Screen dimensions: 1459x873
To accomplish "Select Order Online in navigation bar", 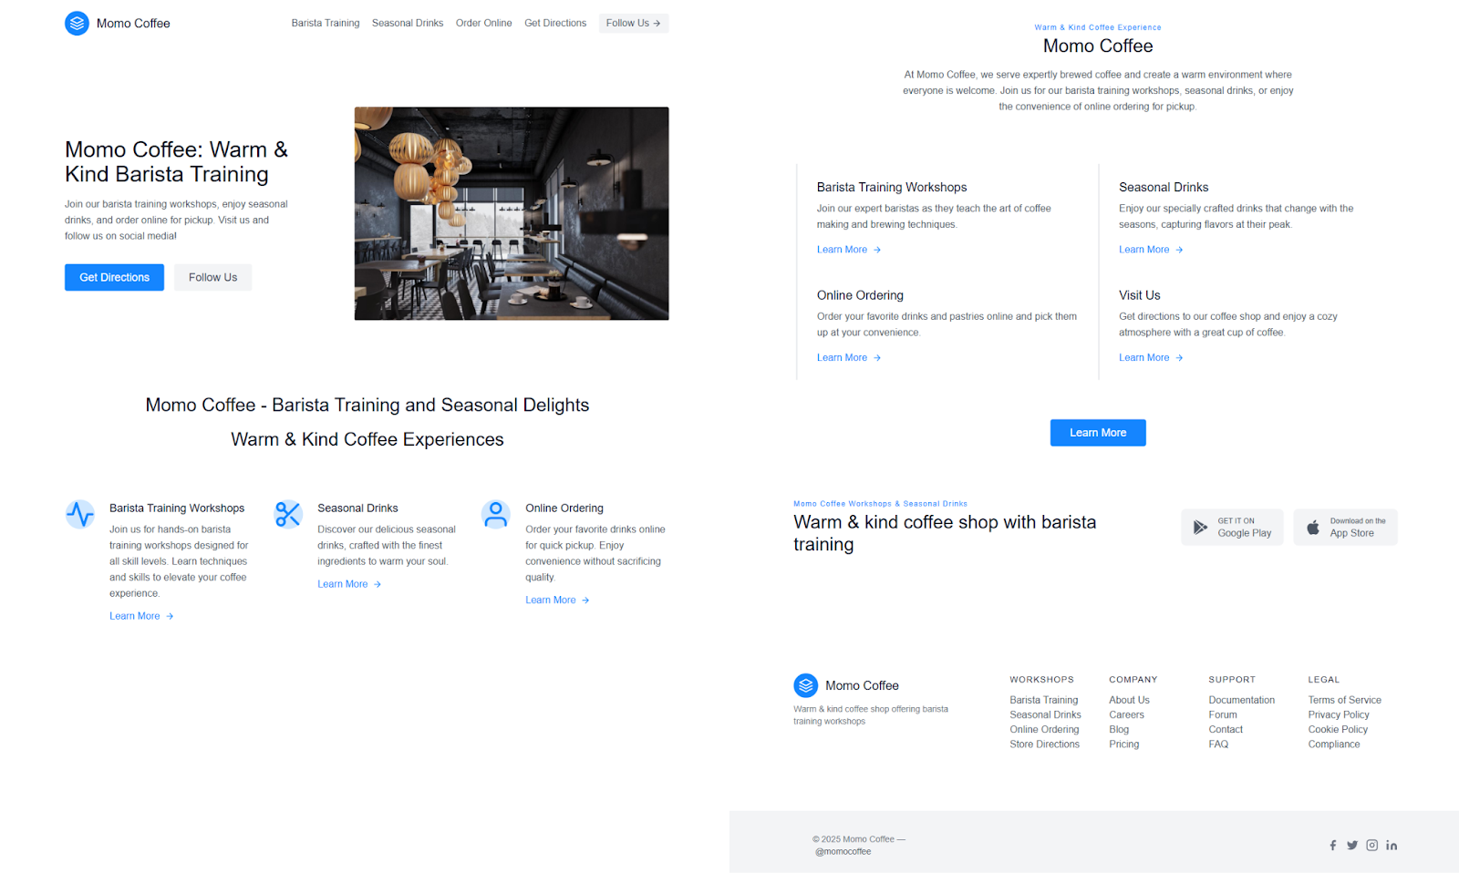I will (x=483, y=23).
